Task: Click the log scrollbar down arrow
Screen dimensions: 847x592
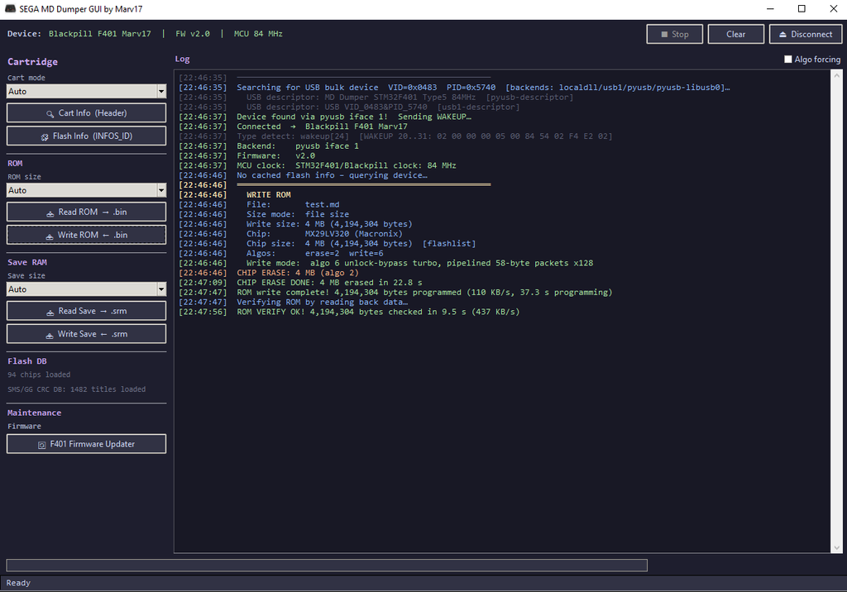Action: point(837,547)
